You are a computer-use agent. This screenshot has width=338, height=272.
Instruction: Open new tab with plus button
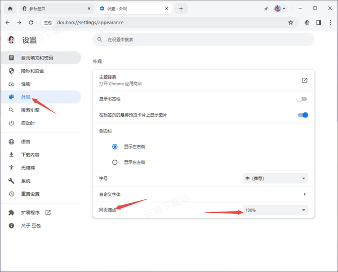tap(181, 8)
